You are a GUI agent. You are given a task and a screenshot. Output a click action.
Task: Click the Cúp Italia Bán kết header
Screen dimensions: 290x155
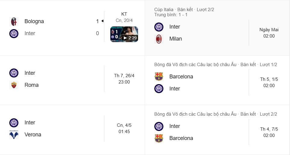(184, 10)
